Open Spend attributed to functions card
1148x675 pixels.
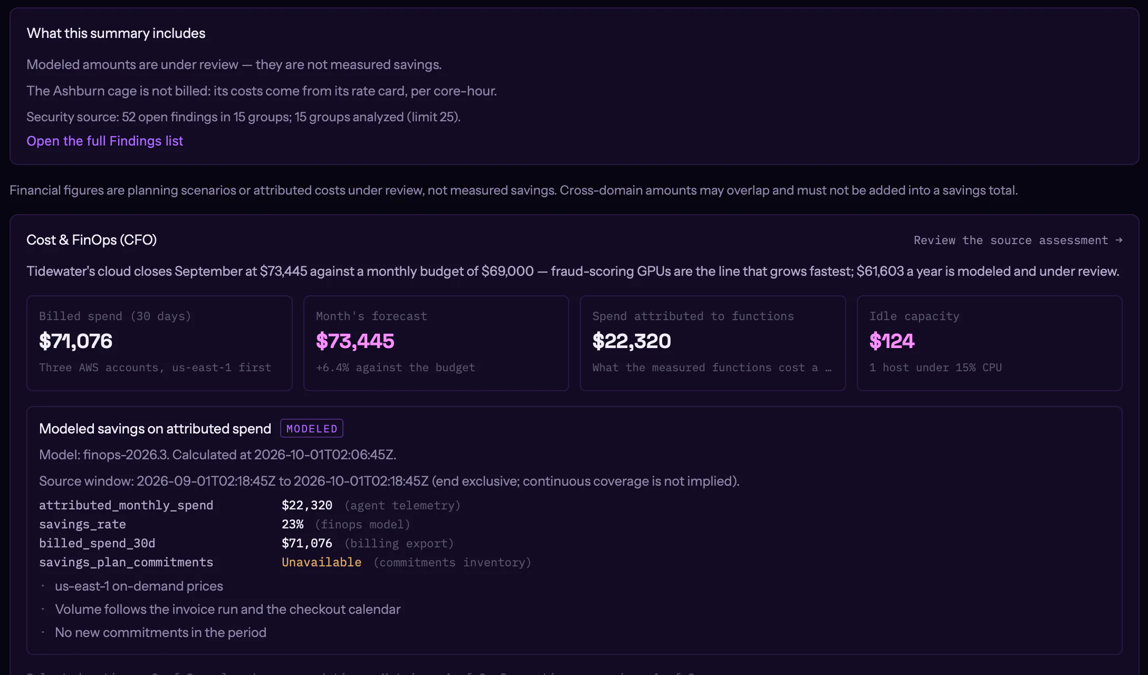(x=713, y=343)
